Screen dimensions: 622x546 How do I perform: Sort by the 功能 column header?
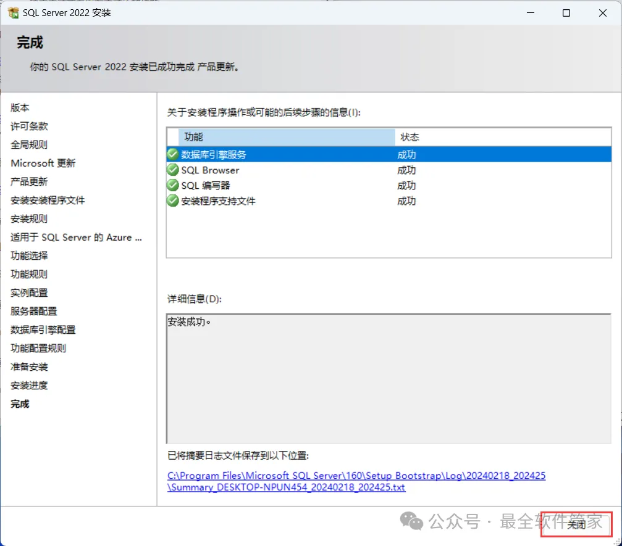coord(287,137)
